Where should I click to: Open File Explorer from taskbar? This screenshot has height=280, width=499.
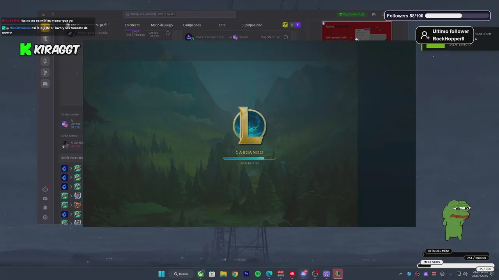point(223,274)
